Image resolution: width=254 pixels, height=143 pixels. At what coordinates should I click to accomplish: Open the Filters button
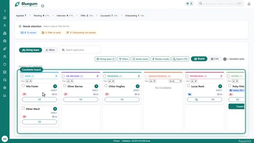point(123,59)
